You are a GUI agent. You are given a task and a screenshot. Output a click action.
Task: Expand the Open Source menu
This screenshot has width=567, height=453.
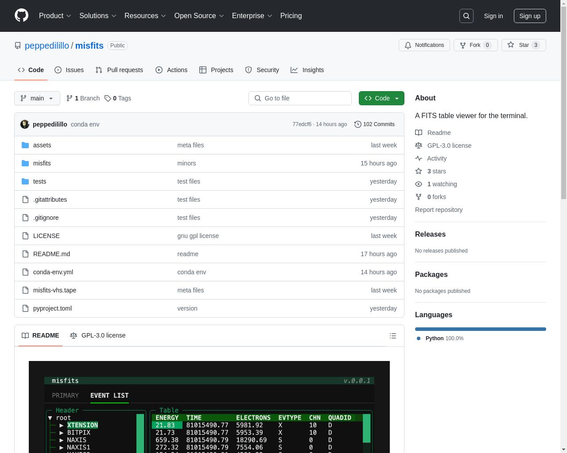pyautogui.click(x=199, y=15)
